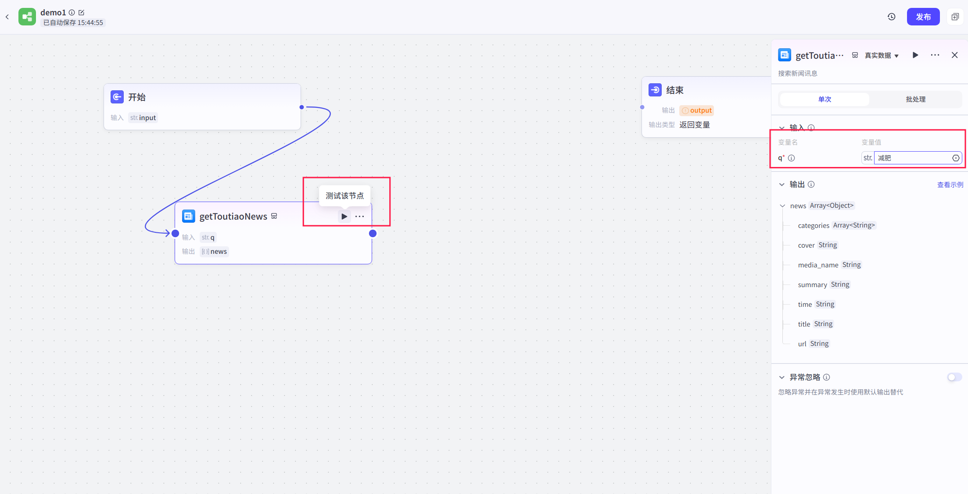Open the 真实数据 data mode dropdown
The width and height of the screenshot is (968, 494).
click(882, 56)
